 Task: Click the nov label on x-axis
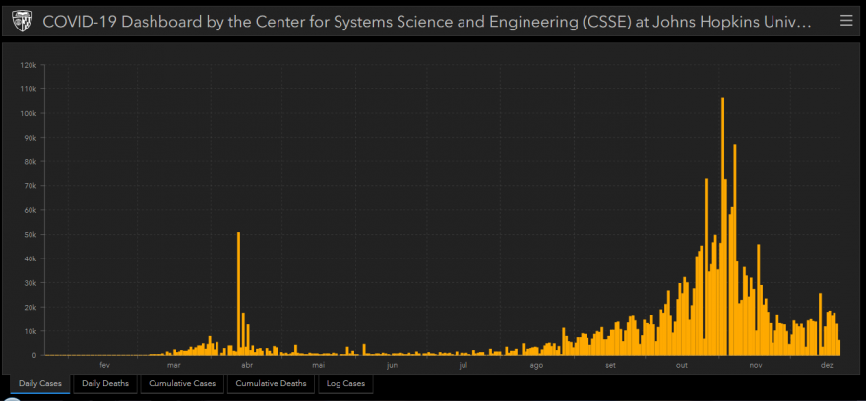pyautogui.click(x=756, y=366)
